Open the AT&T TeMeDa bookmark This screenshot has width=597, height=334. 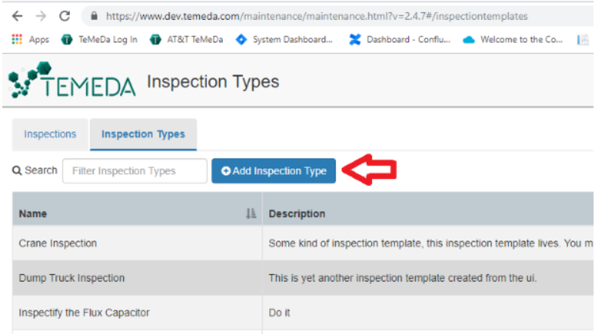(186, 39)
